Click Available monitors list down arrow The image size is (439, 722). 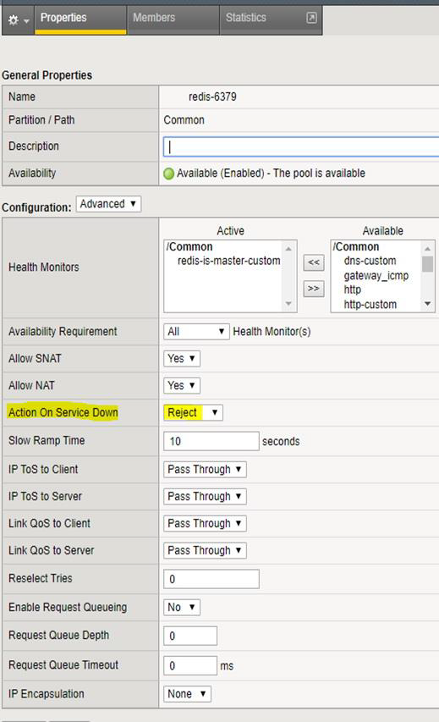point(427,304)
